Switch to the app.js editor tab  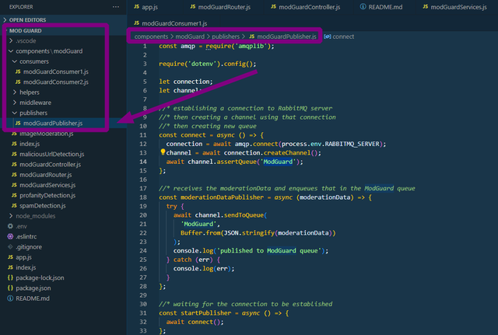pos(149,7)
